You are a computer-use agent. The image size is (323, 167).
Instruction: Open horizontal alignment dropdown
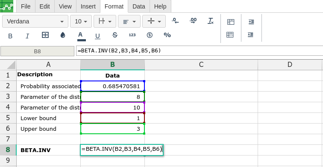[x=129, y=21]
